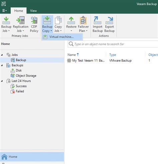This screenshot has height=164, width=158.
Task: Select Object Storage under Backups
Action: click(26, 76)
